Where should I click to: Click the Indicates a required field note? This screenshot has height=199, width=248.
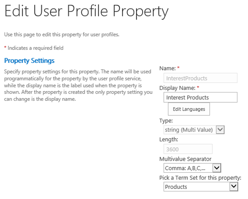(x=35, y=48)
